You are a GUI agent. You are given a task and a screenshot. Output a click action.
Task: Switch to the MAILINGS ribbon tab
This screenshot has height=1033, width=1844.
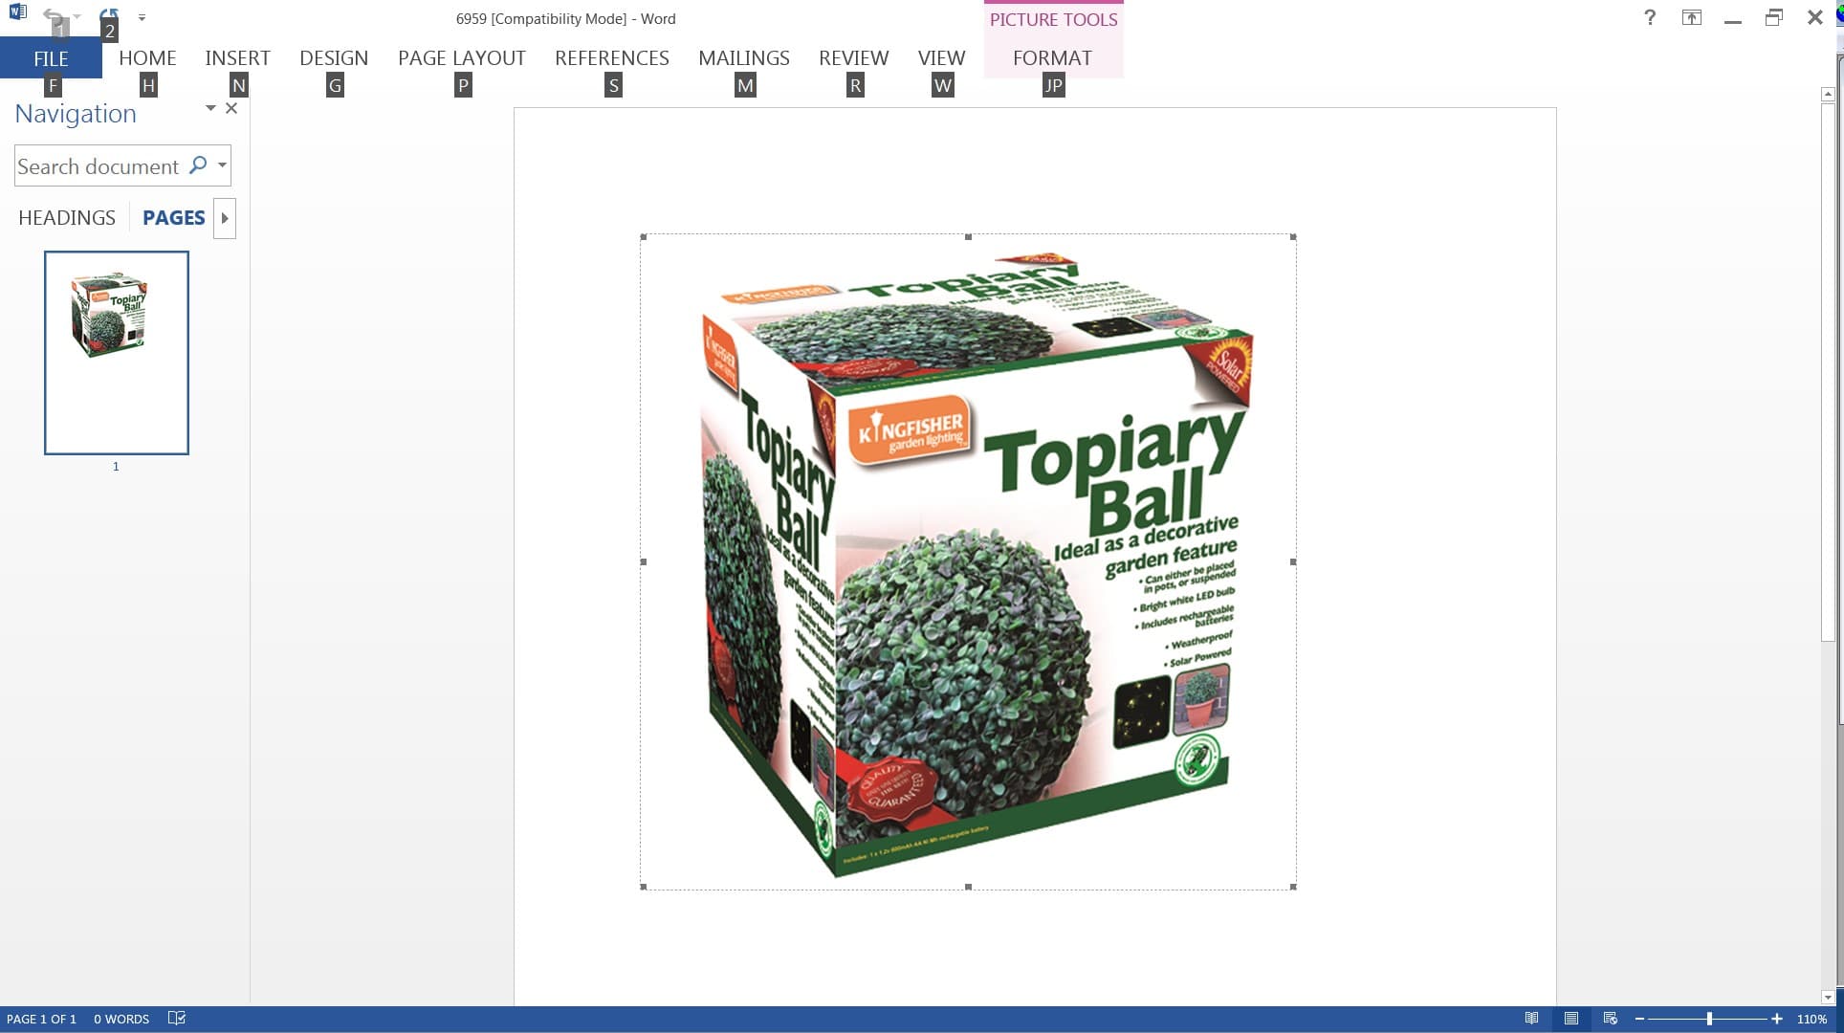click(x=744, y=58)
